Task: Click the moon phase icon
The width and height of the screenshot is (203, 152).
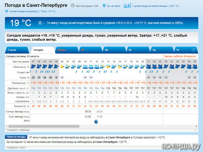Action: (96, 122)
